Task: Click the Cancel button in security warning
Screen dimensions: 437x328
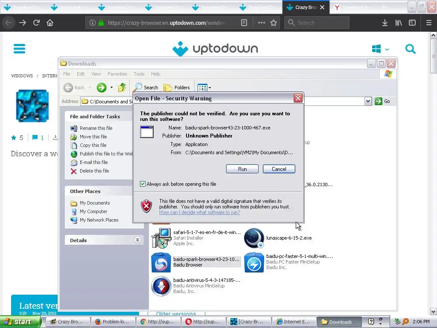Action: click(279, 169)
